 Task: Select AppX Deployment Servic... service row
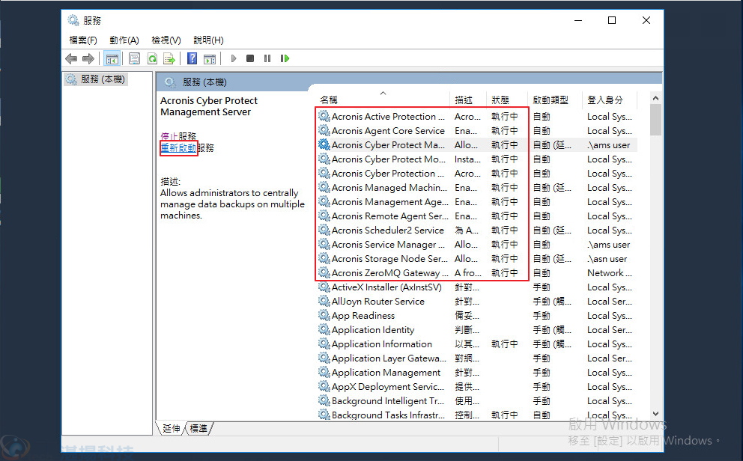(x=477, y=387)
